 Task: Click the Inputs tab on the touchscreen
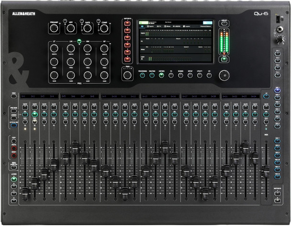(x=150, y=26)
